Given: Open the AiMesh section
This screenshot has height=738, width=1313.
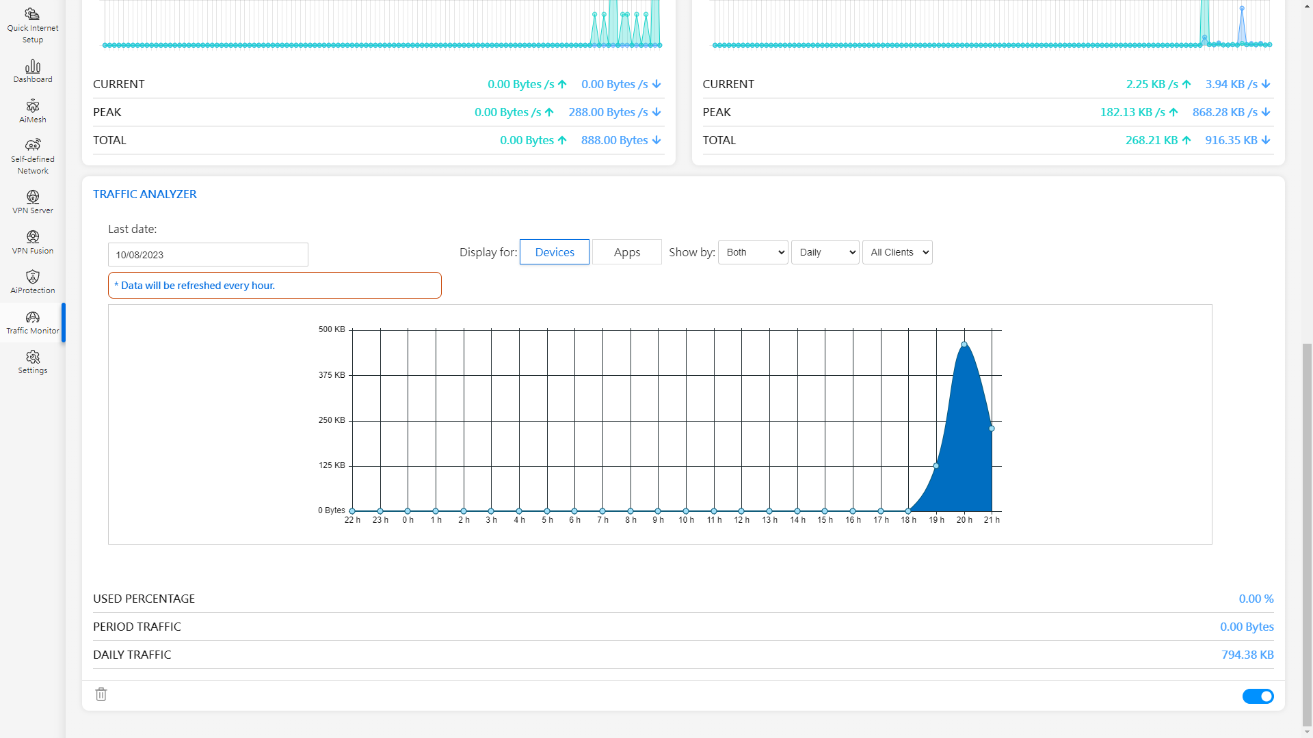Looking at the screenshot, I should click(33, 111).
